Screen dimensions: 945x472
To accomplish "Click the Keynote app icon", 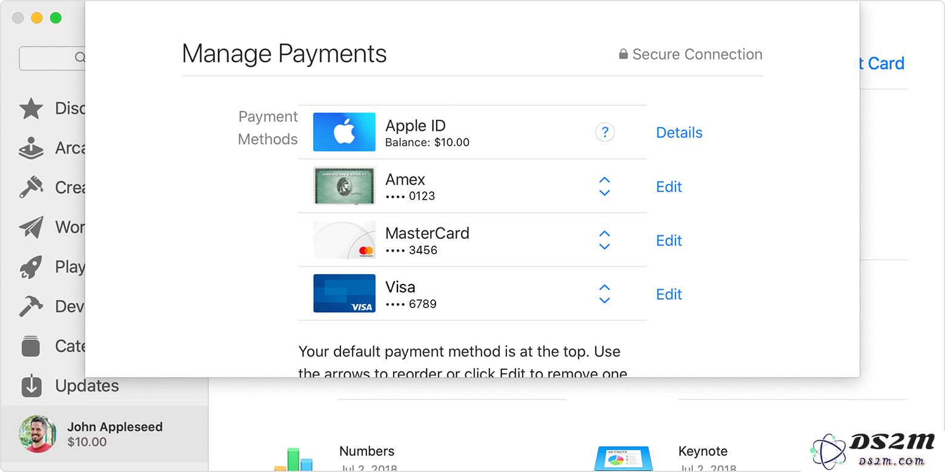I will 623,459.
